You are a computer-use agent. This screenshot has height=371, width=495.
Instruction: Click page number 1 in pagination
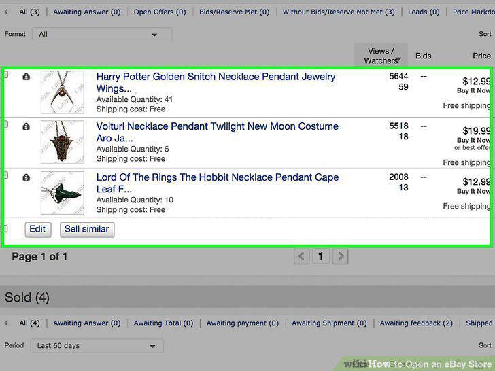coord(321,256)
